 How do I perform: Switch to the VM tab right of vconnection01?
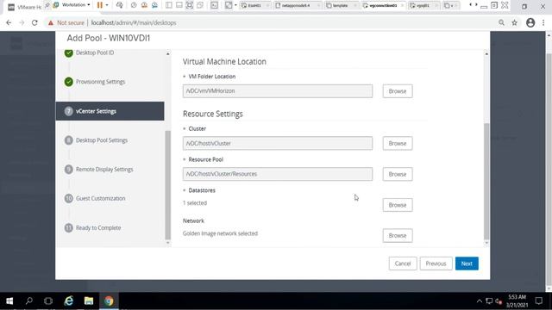[423, 6]
